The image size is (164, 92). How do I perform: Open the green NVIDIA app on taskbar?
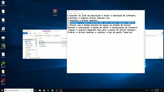click(x=57, y=90)
